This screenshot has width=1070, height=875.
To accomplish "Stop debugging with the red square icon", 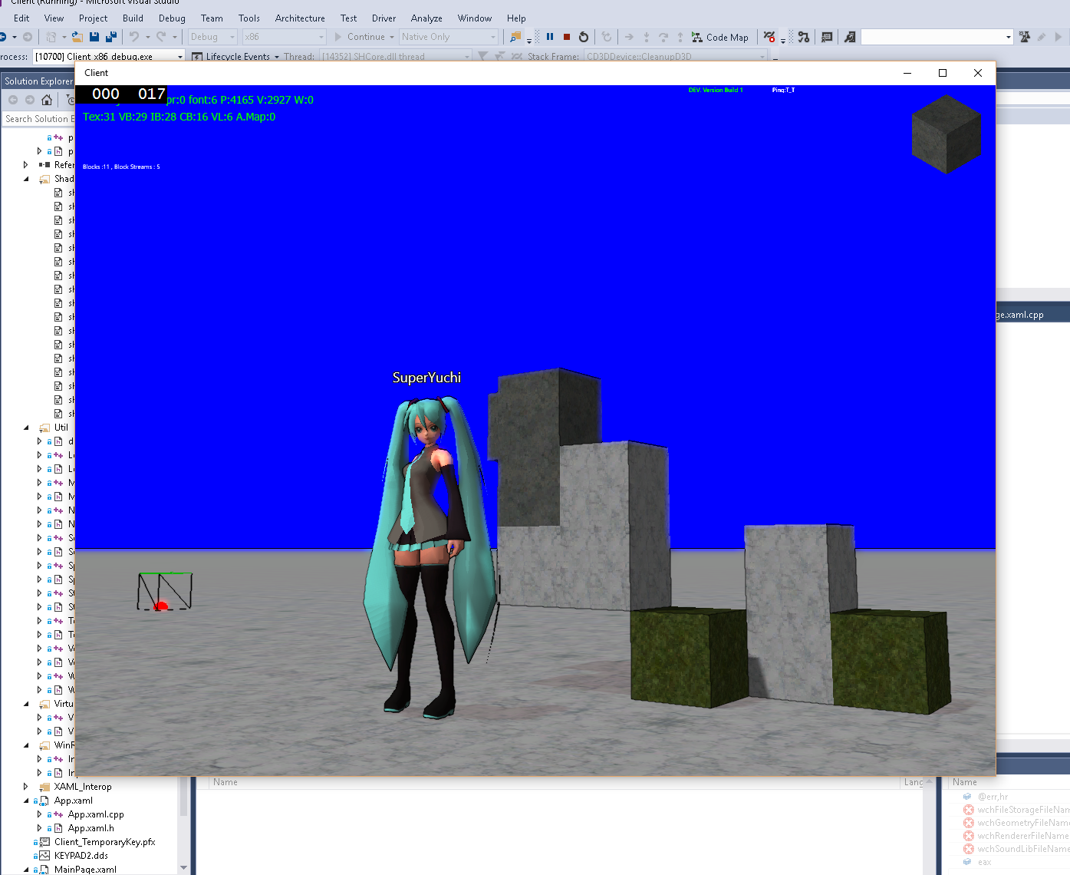I will coord(565,36).
